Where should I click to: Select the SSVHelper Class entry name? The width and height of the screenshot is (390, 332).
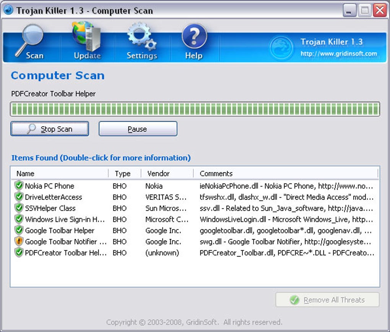click(x=50, y=208)
